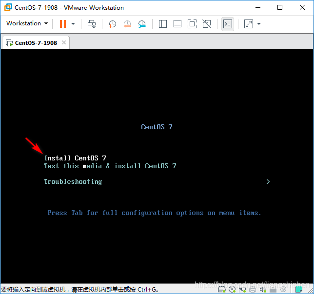Viewport: 314px width, 294px height.
Task: Click the Troubleshooting submenu arrow
Action: [x=268, y=182]
